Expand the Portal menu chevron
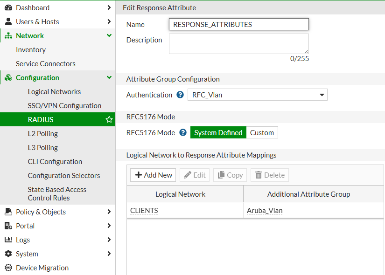The width and height of the screenshot is (385, 275). click(109, 226)
